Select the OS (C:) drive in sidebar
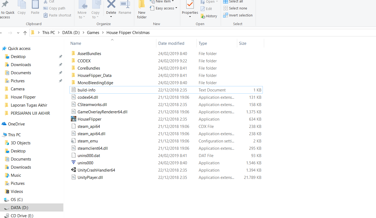Image resolution: width=376 pixels, height=218 pixels. (x=17, y=200)
